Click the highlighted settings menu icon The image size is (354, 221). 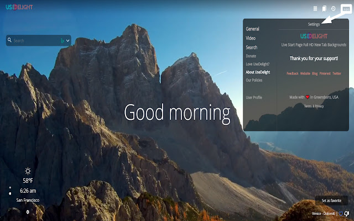[x=345, y=9]
